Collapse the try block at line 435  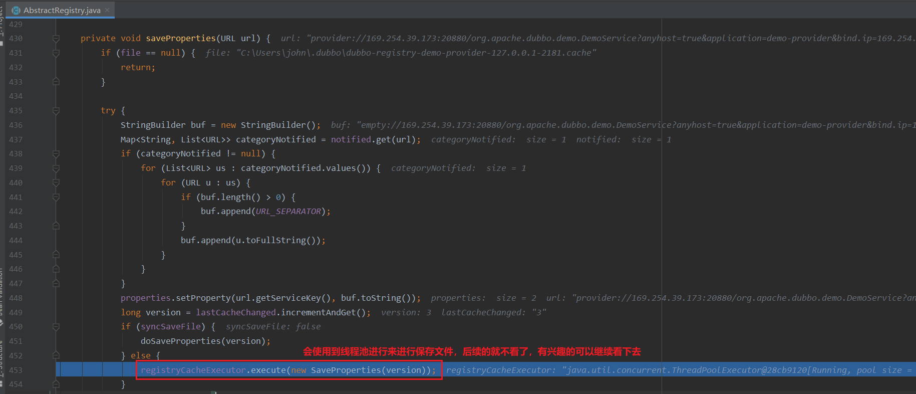pyautogui.click(x=56, y=111)
